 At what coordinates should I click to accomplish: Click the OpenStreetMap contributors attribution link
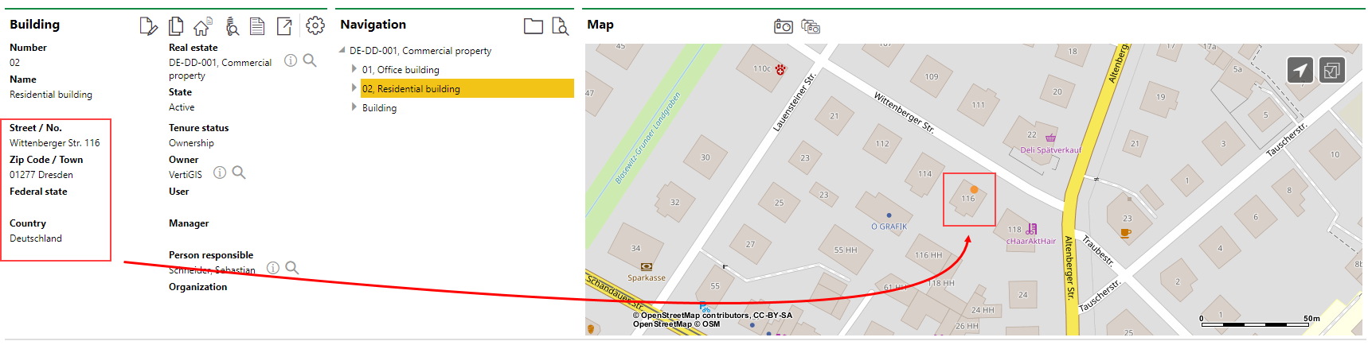click(x=712, y=316)
